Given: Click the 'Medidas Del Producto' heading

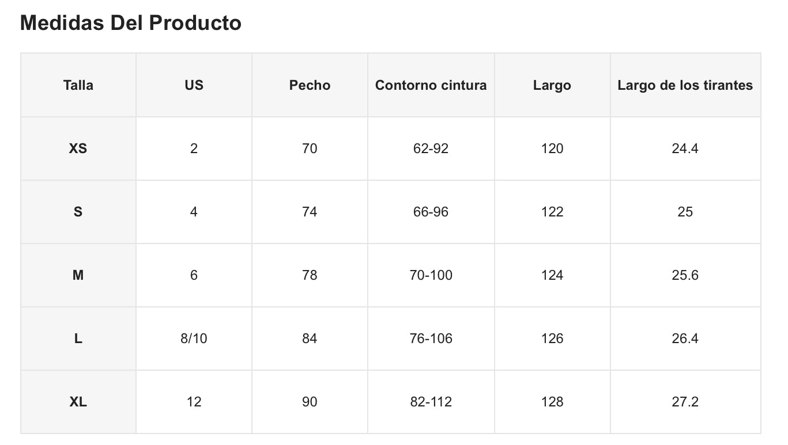Looking at the screenshot, I should (x=131, y=23).
